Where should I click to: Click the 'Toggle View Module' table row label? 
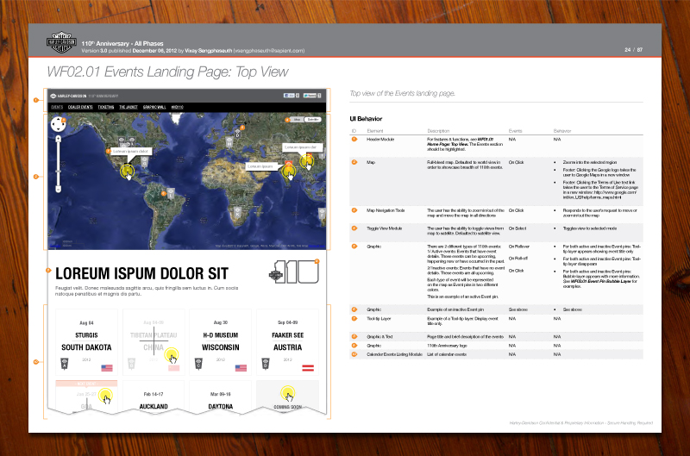(x=384, y=228)
